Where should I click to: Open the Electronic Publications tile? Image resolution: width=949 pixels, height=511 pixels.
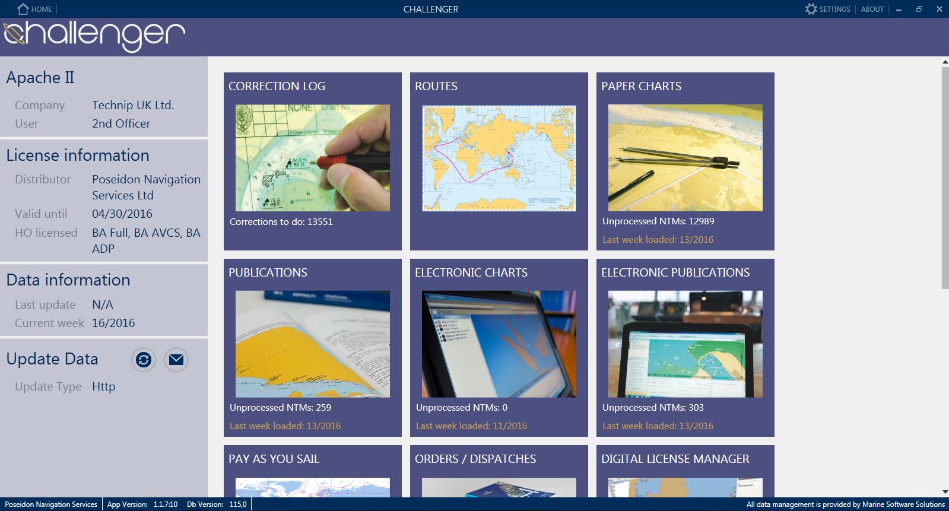pos(685,348)
